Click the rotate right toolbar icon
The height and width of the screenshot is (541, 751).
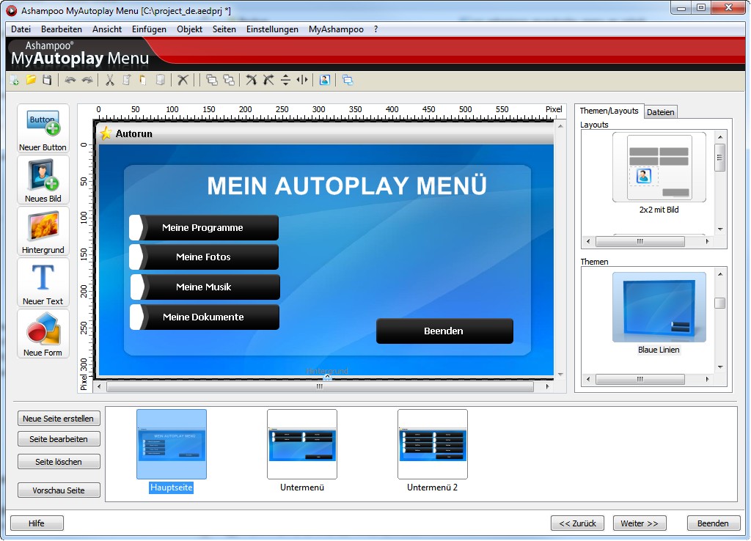click(x=268, y=80)
